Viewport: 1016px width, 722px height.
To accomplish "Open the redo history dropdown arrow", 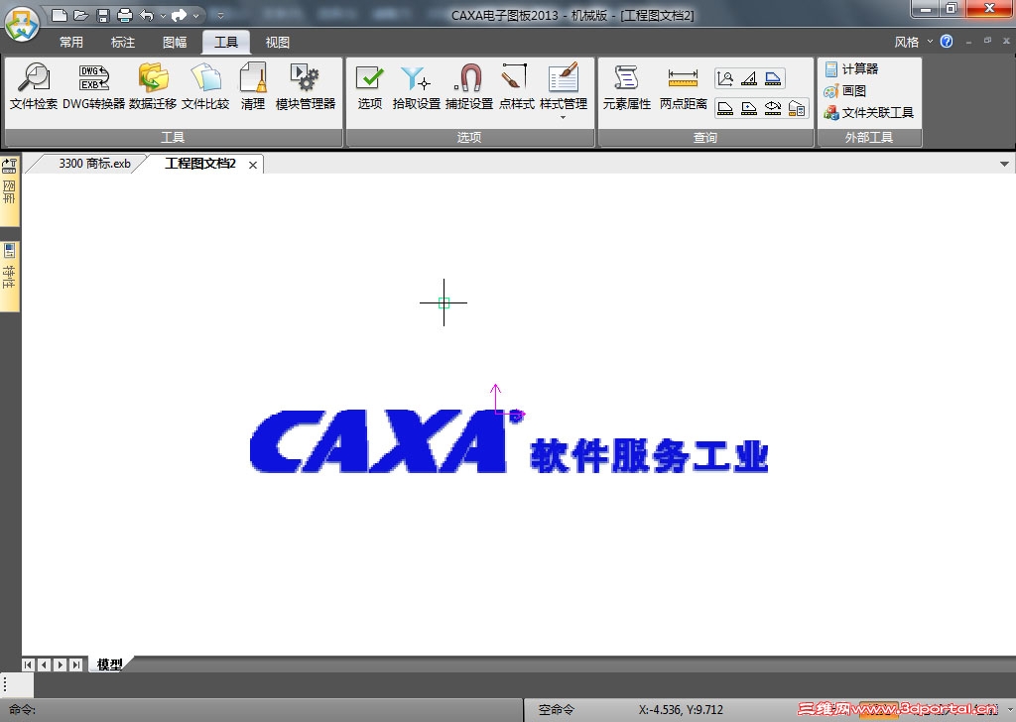I will point(195,16).
